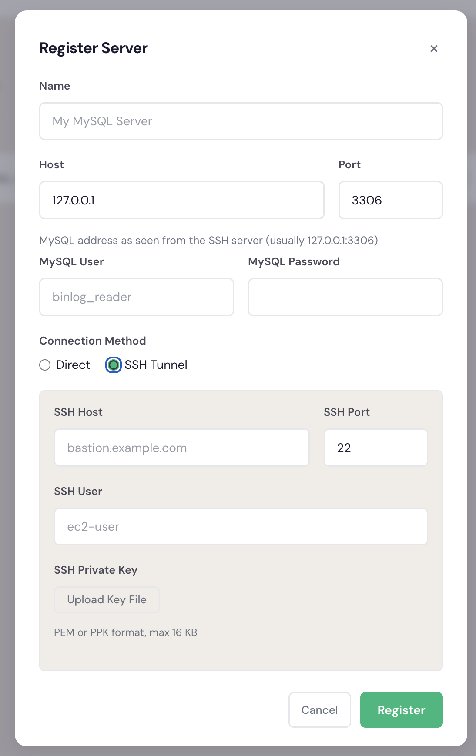
Task: Select the Direct connection method
Action: tap(45, 365)
